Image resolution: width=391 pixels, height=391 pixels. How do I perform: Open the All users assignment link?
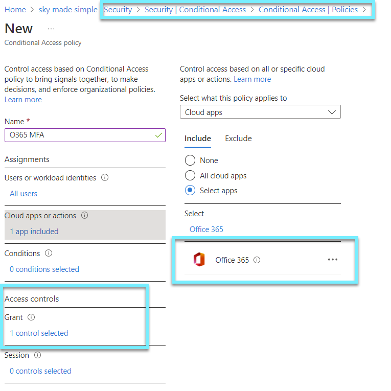pyautogui.click(x=24, y=194)
